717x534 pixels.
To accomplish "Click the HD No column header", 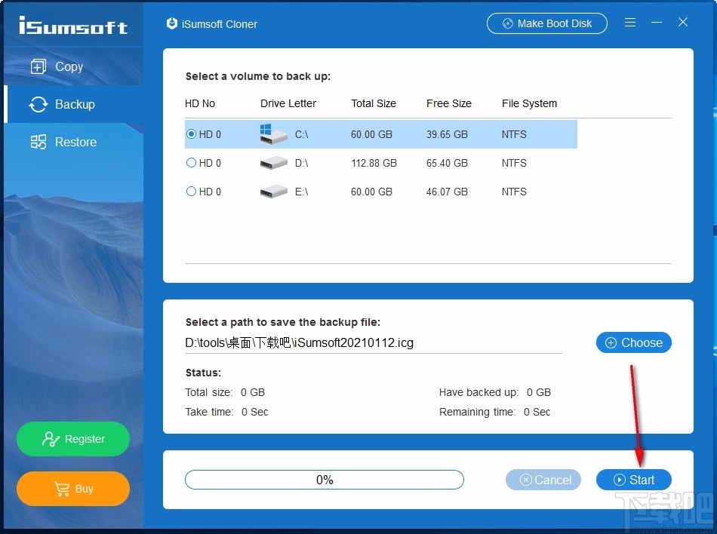I will pyautogui.click(x=200, y=103).
